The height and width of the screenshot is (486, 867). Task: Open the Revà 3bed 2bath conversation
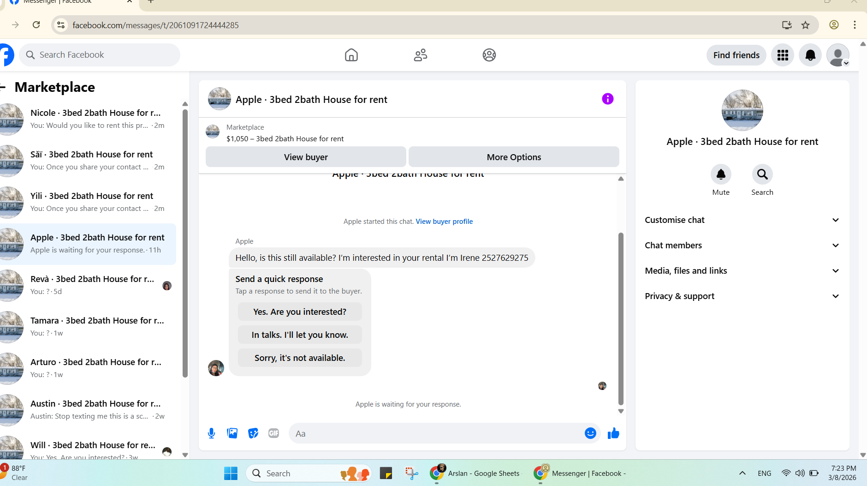click(x=88, y=285)
